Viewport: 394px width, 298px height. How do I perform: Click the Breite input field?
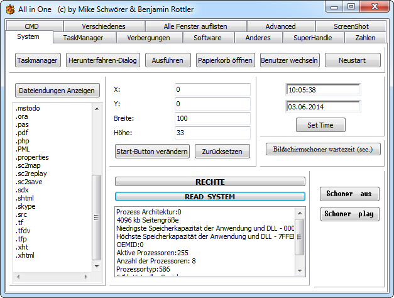coord(212,118)
